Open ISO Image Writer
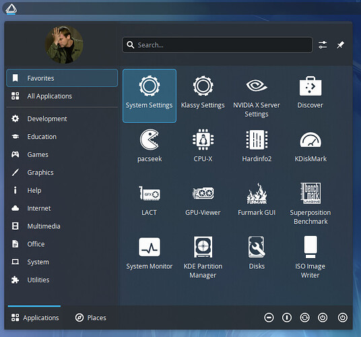 click(x=310, y=257)
